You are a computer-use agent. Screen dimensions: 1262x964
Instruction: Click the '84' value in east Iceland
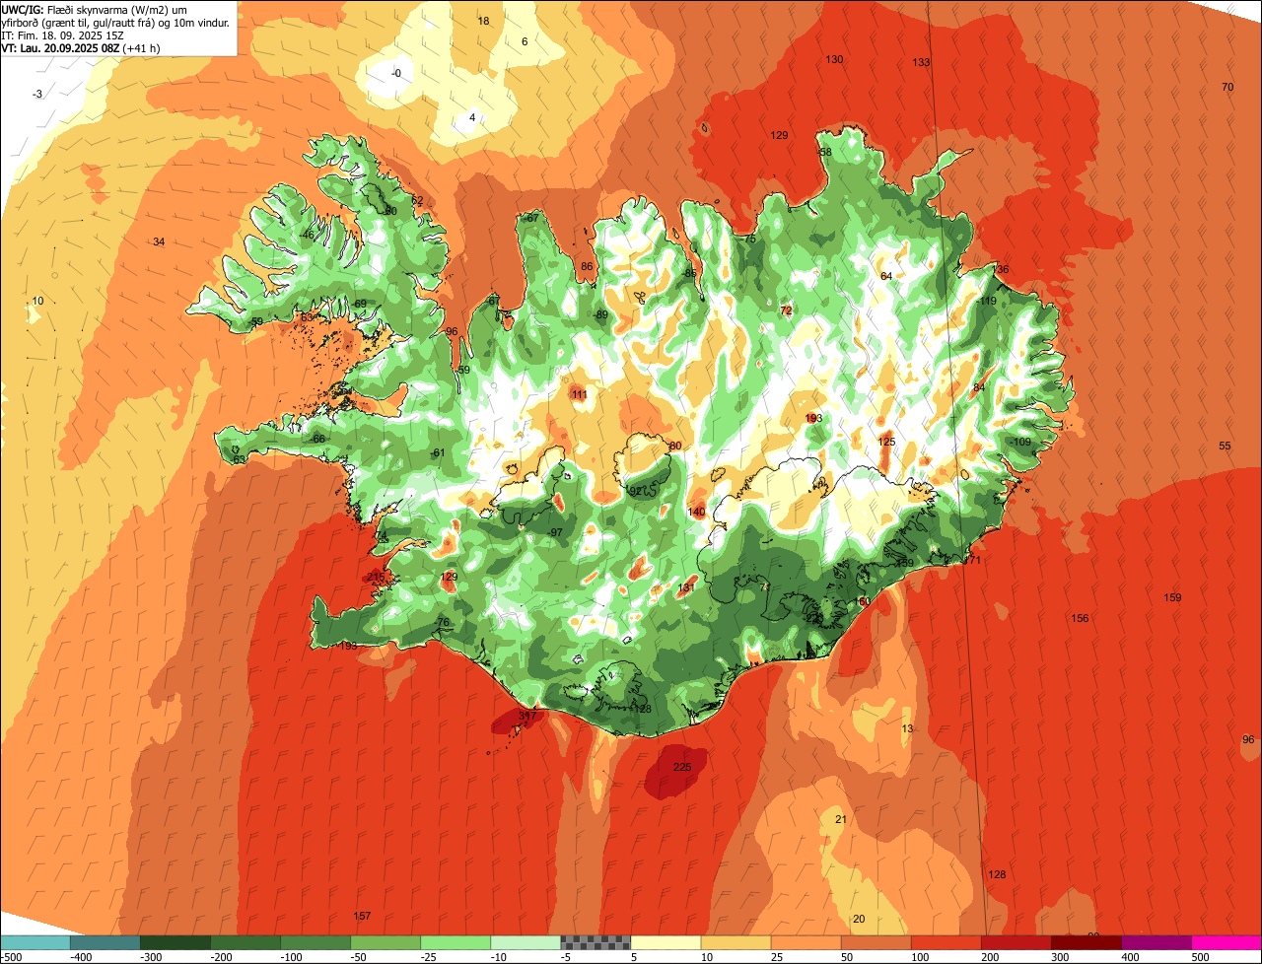tap(979, 387)
